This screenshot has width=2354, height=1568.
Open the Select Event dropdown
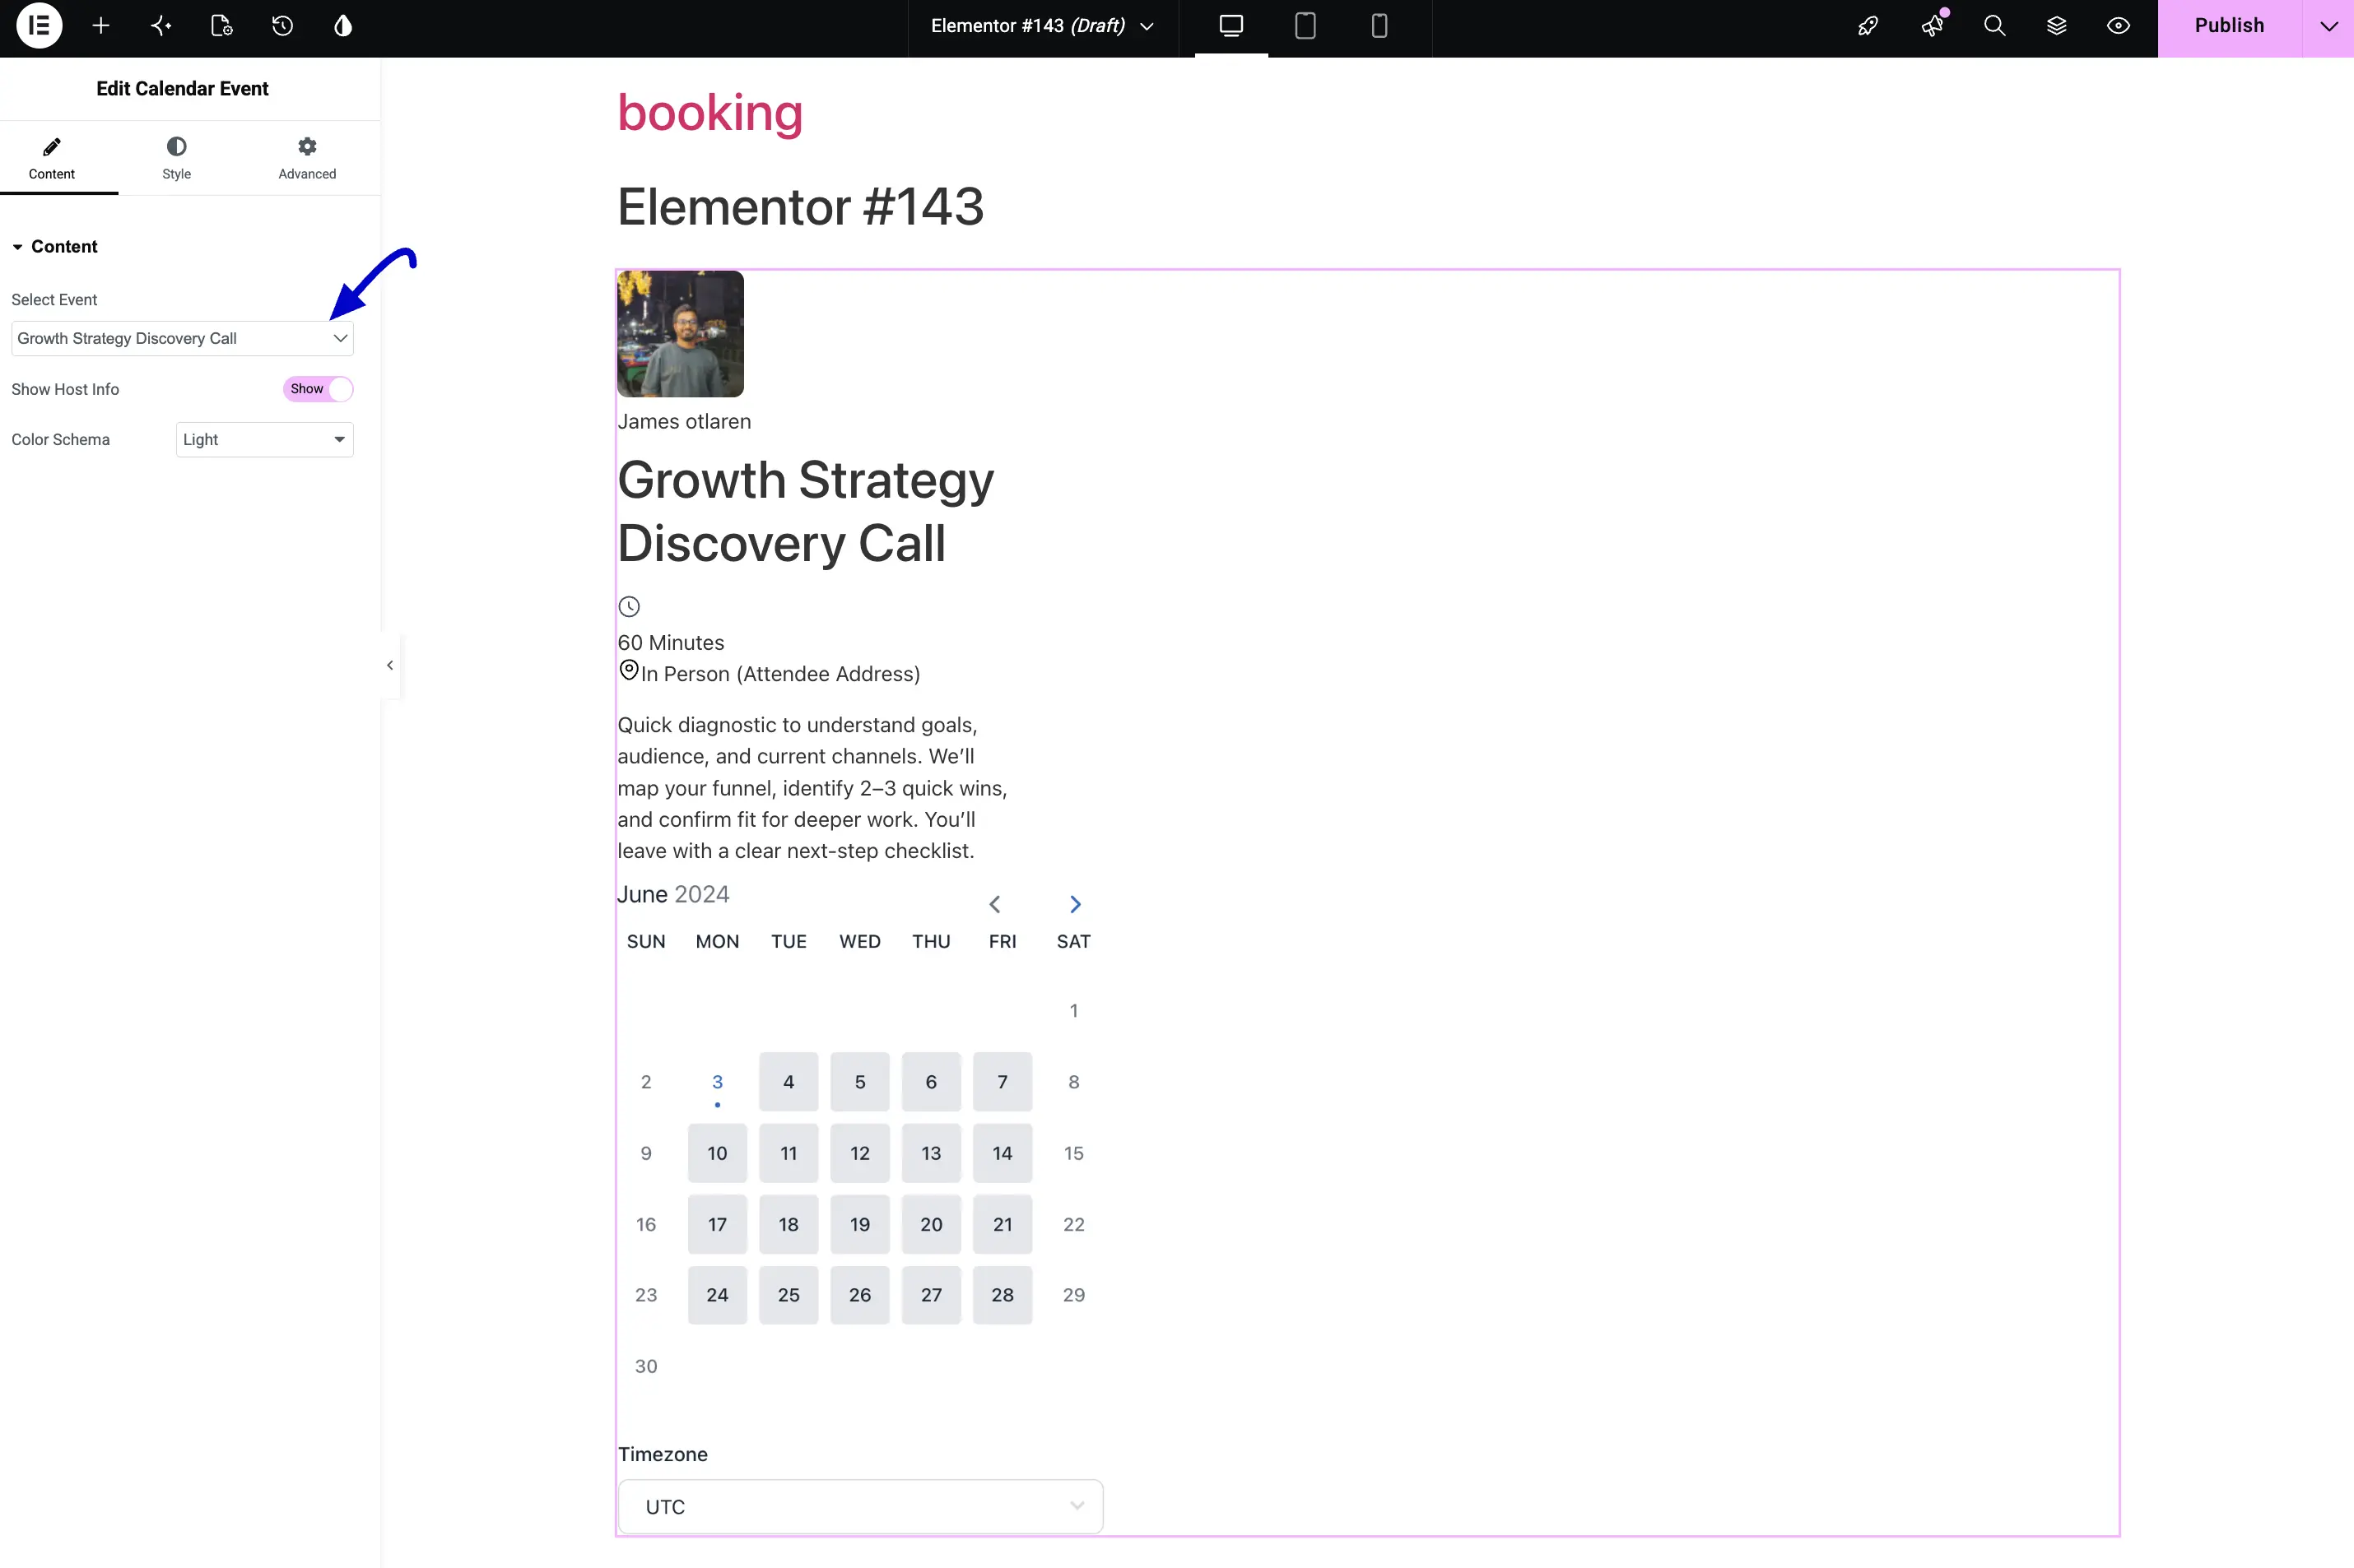coord(182,338)
